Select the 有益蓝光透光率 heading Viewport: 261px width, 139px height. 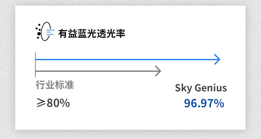[92, 34]
